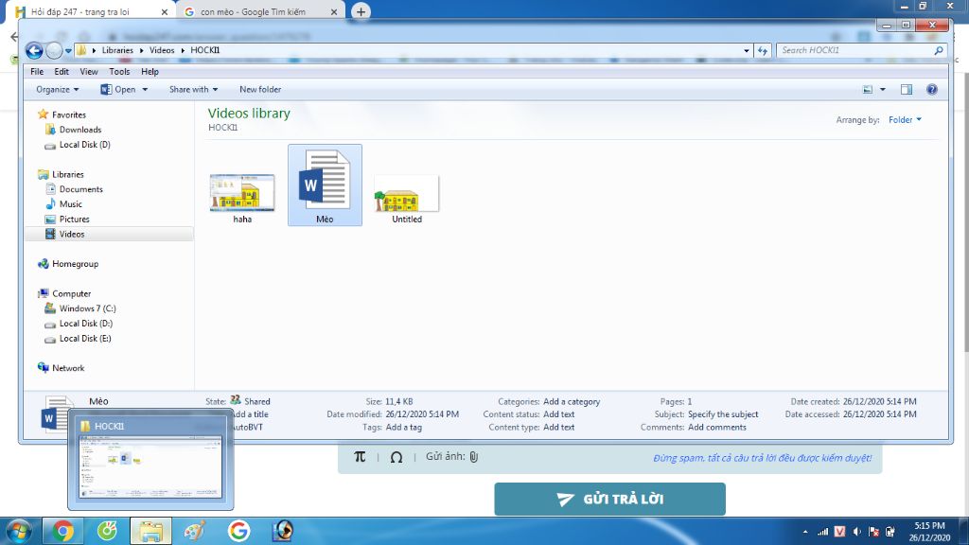
Task: Click the attach image paperclip icon
Action: 474,457
